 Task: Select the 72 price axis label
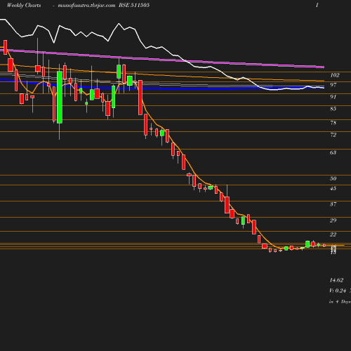click(x=333, y=135)
